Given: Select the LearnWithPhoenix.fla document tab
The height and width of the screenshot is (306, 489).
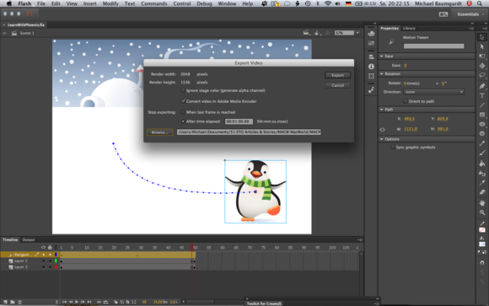Looking at the screenshot, I should [x=26, y=24].
